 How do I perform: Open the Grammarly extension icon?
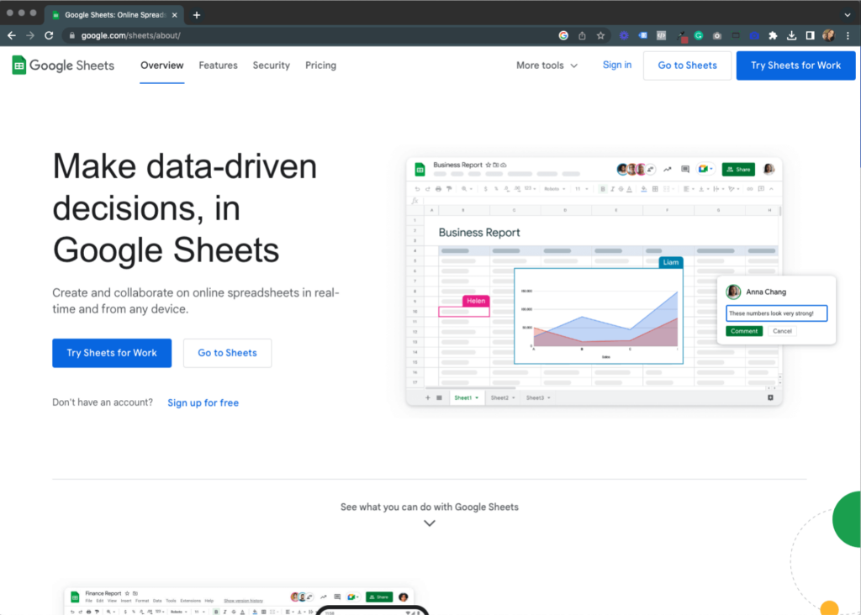699,35
